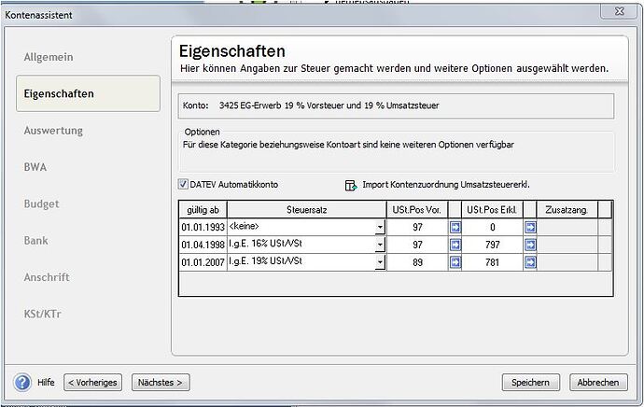Image resolution: width=644 pixels, height=407 pixels.
Task: Save with the Speichern button
Action: coord(531,383)
